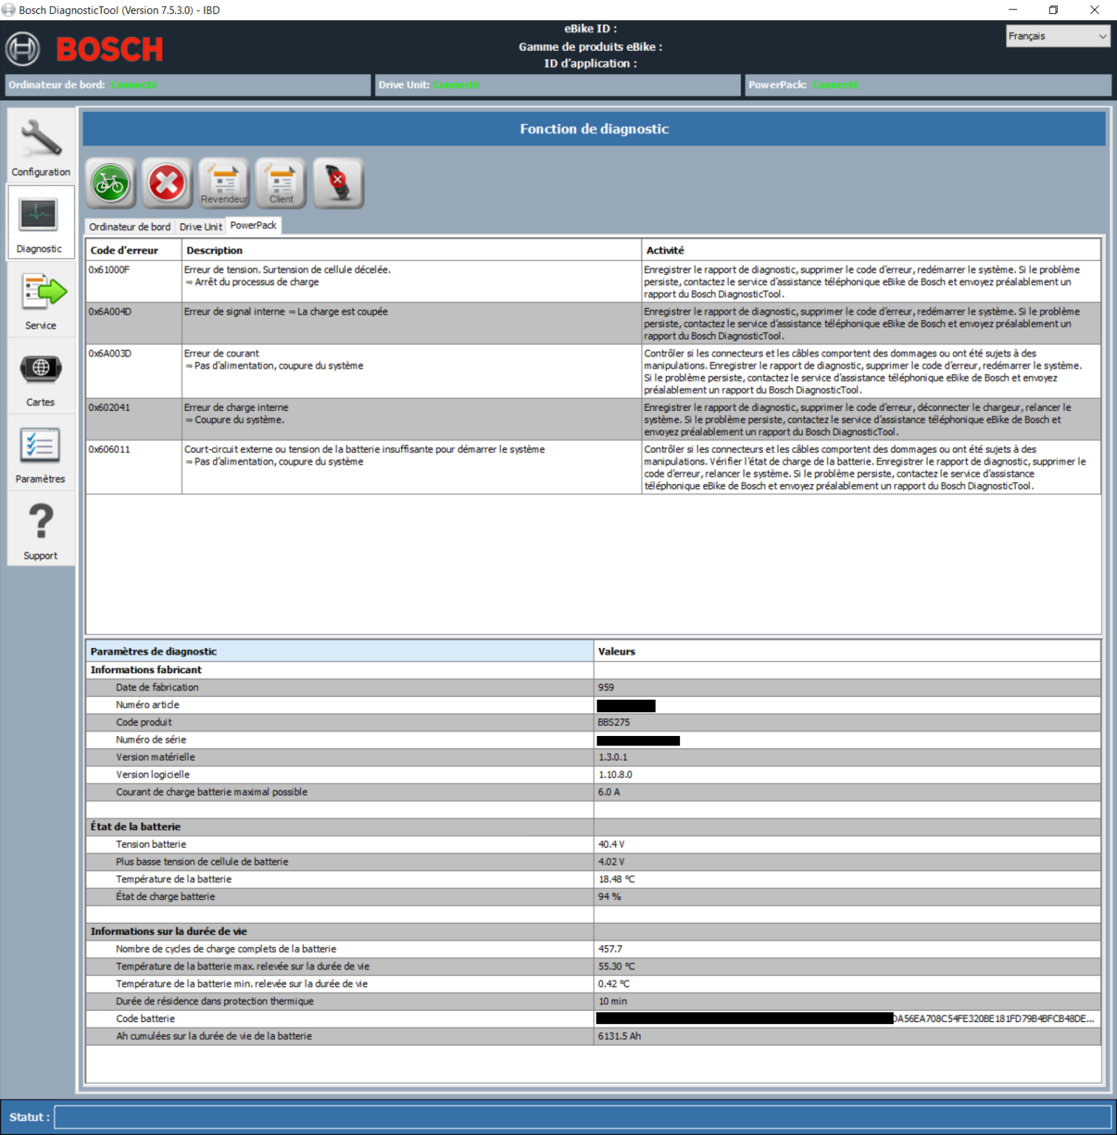
Task: Click the Activité column header
Action: (872, 250)
